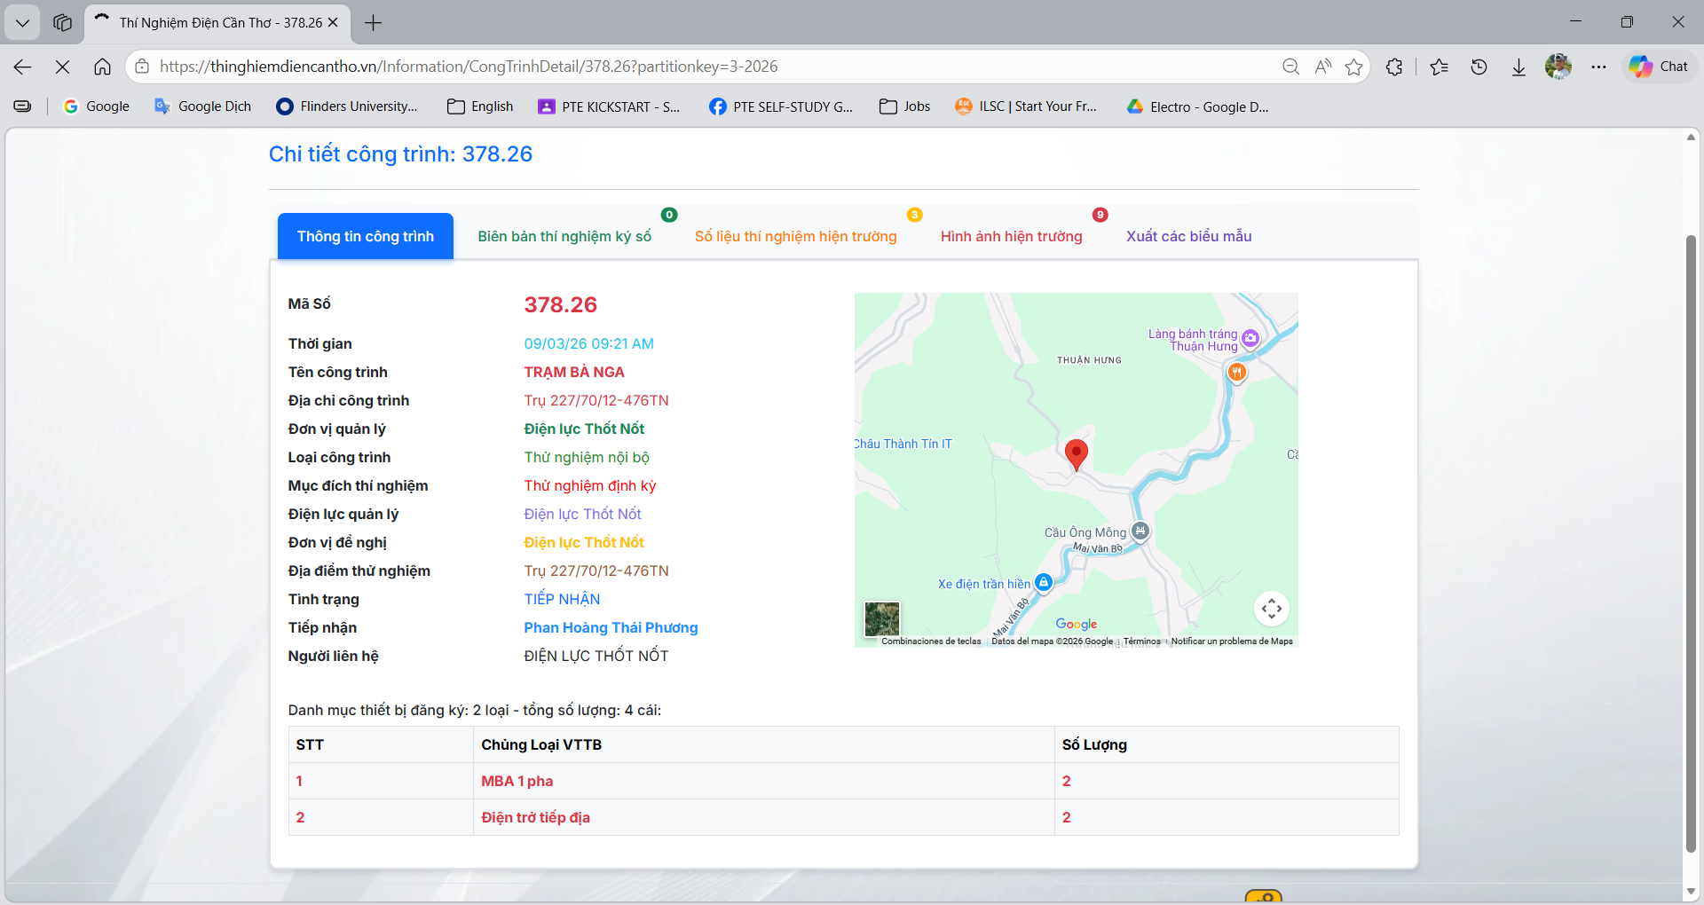The width and height of the screenshot is (1704, 905).
Task: Select the "Xuất các biểu mẫu" tab
Action: pos(1188,236)
